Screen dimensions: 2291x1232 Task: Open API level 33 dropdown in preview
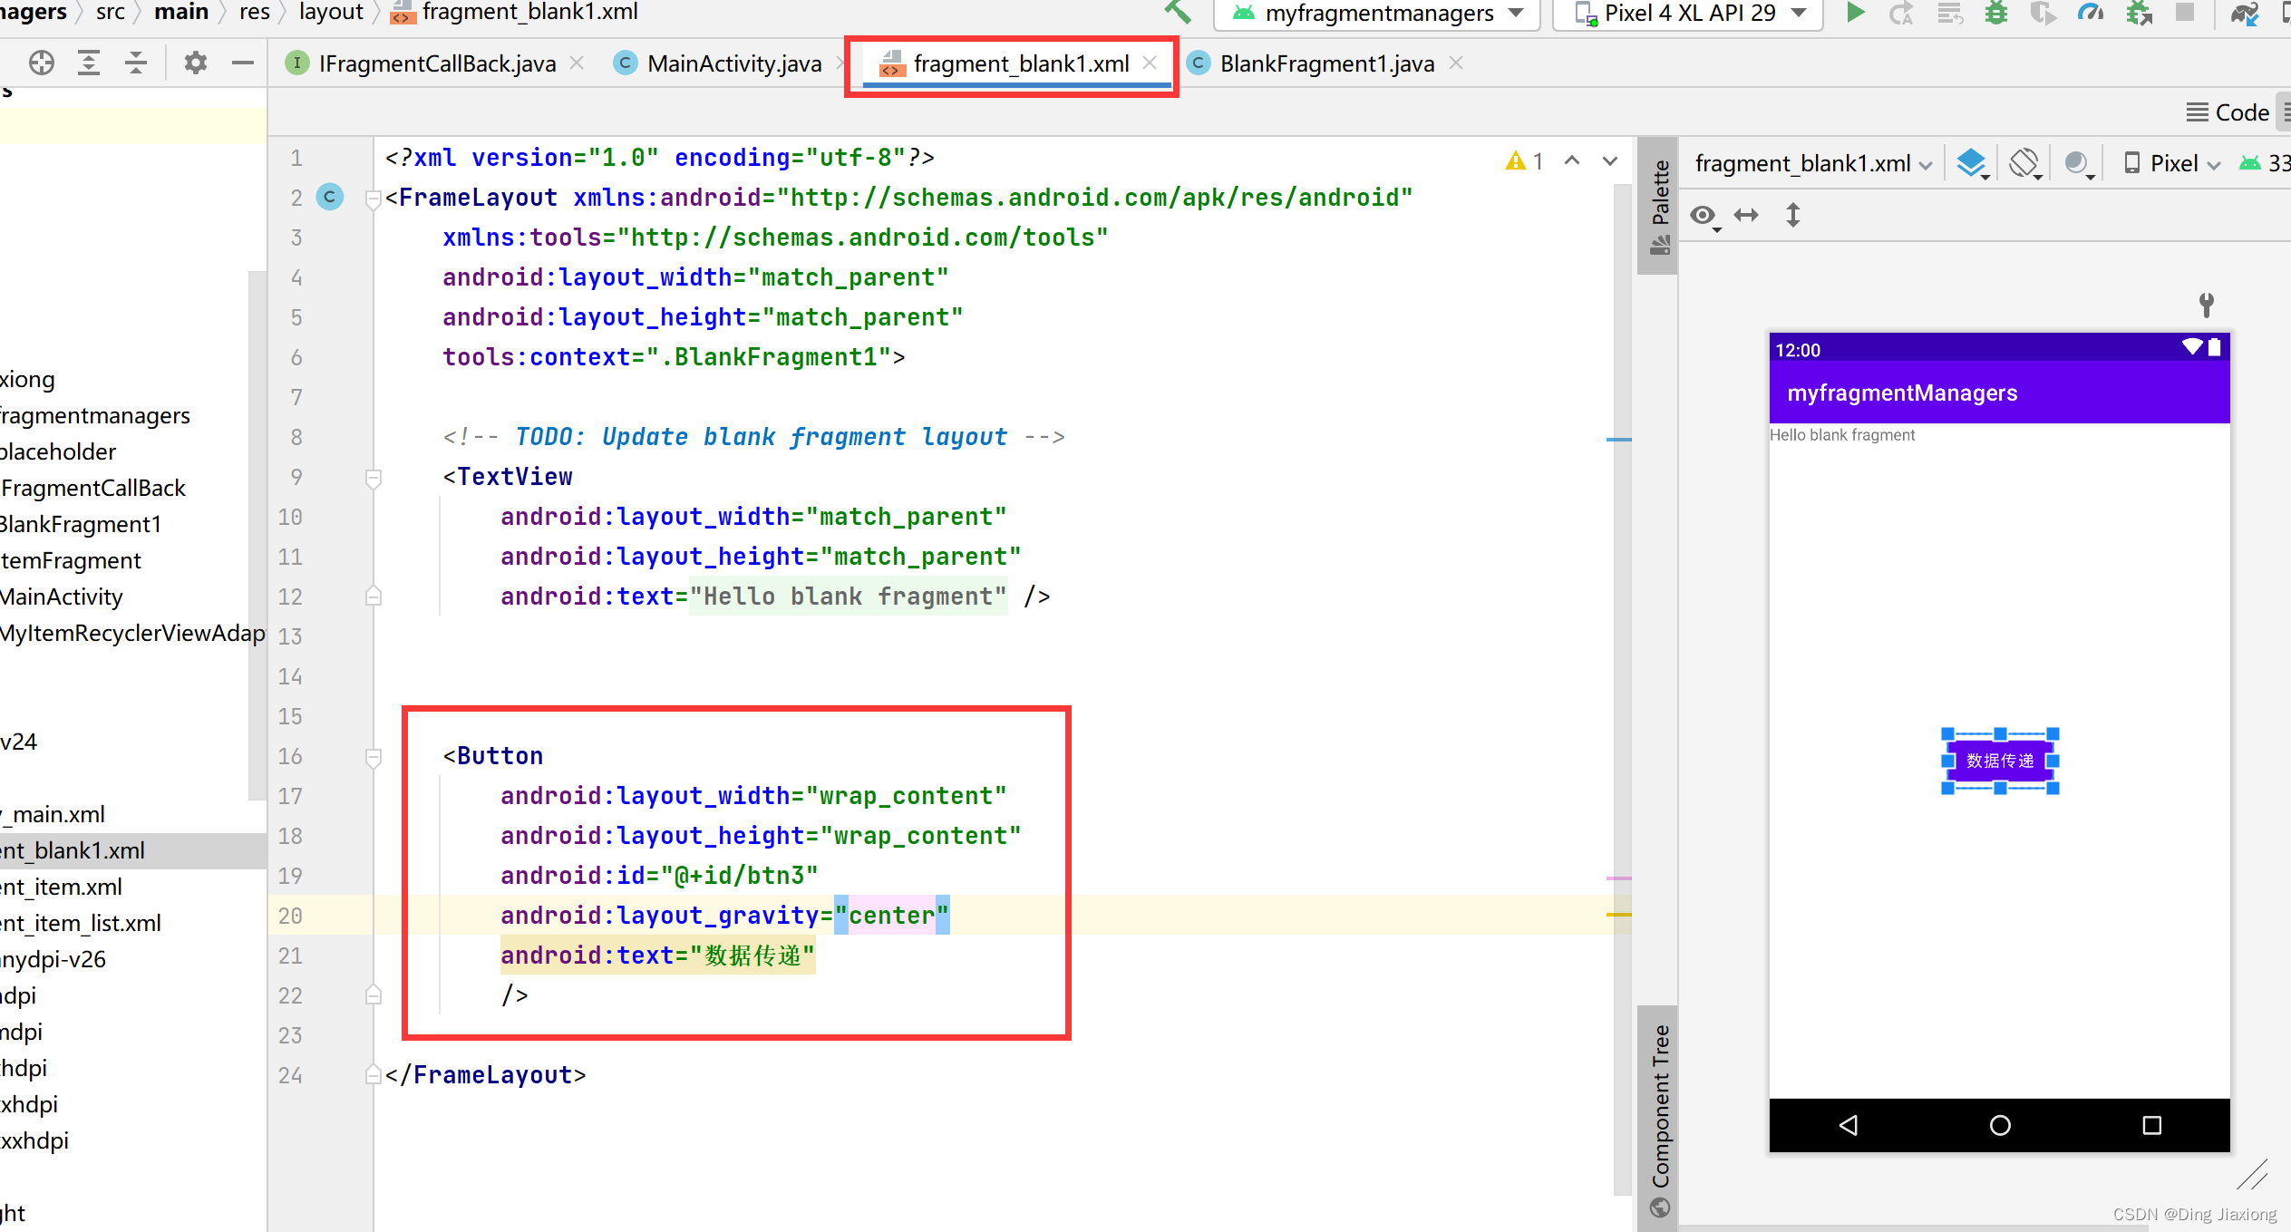coord(2265,163)
